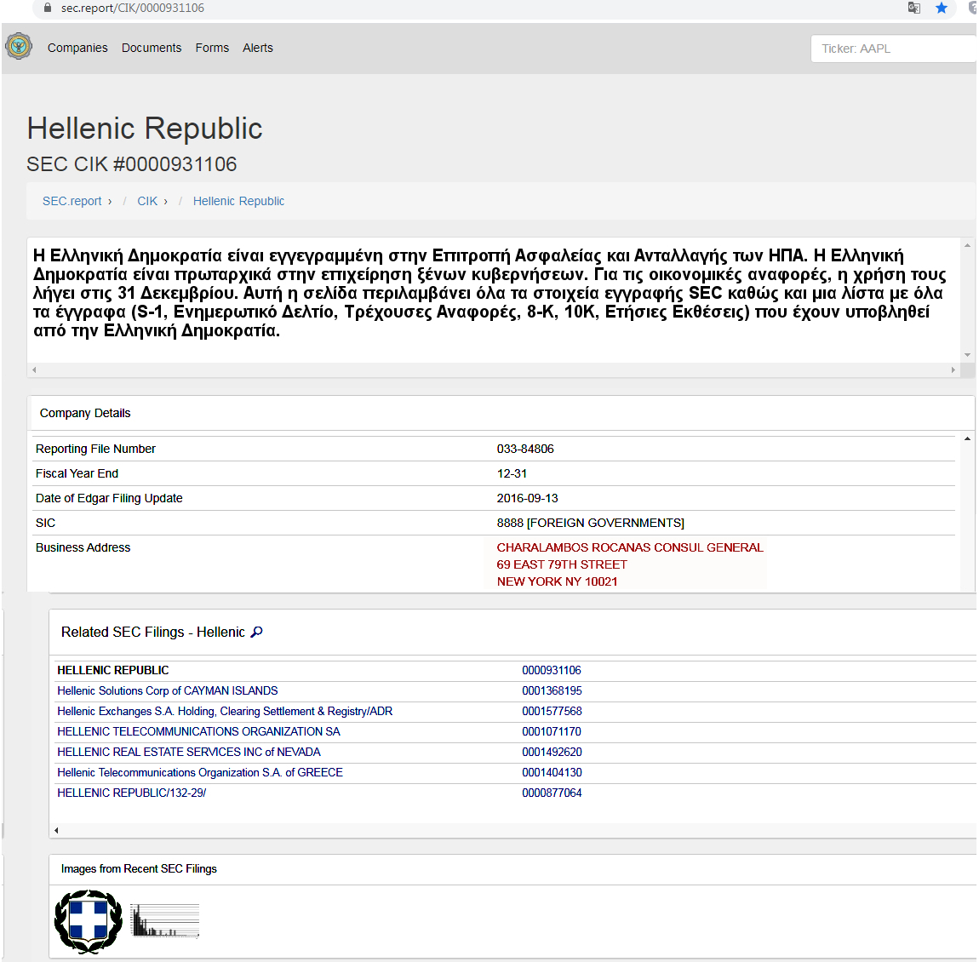Open HELLENIC REPUBLIC/132-29/ link
979x962 pixels.
132,793
